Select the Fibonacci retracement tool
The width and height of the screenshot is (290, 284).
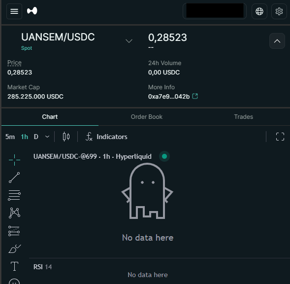tap(14, 195)
